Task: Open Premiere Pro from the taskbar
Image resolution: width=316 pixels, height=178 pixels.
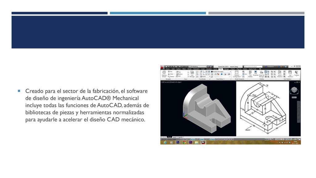Action: coord(191,142)
